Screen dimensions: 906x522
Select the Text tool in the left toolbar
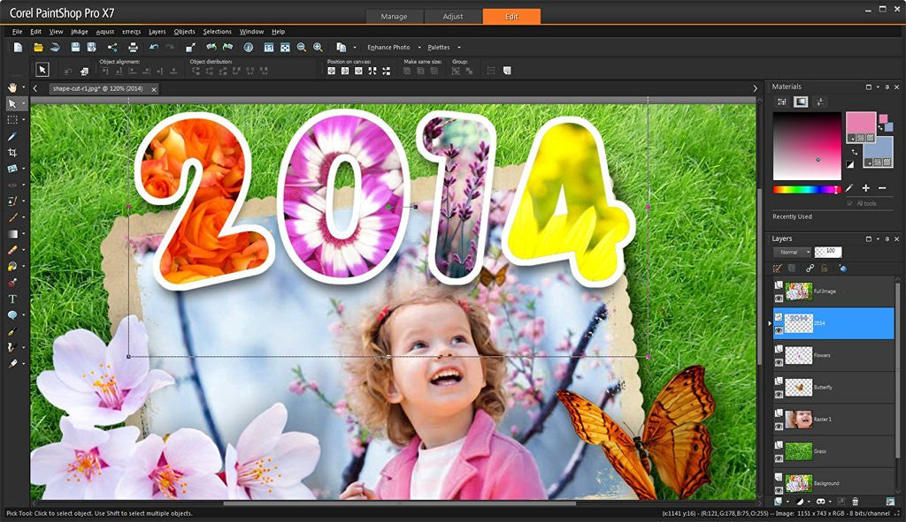tap(12, 299)
